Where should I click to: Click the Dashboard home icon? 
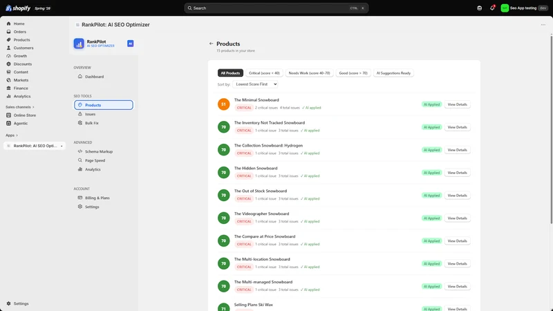point(80,77)
